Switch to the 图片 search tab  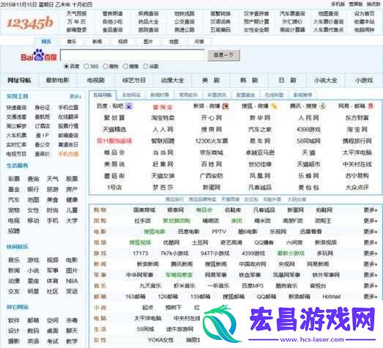148,42
